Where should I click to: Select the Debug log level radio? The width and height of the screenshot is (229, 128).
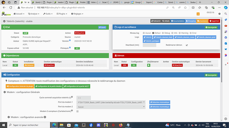coord(163,33)
